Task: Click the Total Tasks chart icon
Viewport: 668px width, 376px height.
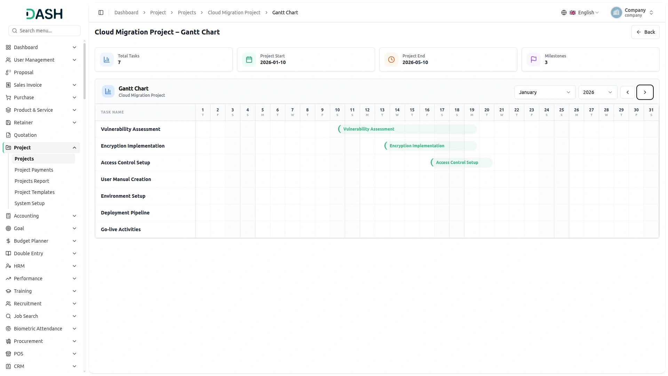Action: pos(107,60)
